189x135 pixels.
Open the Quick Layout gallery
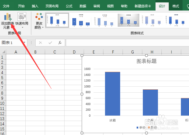point(22,21)
